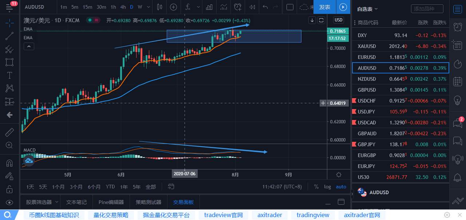Select the chart layout square icon

290,7
